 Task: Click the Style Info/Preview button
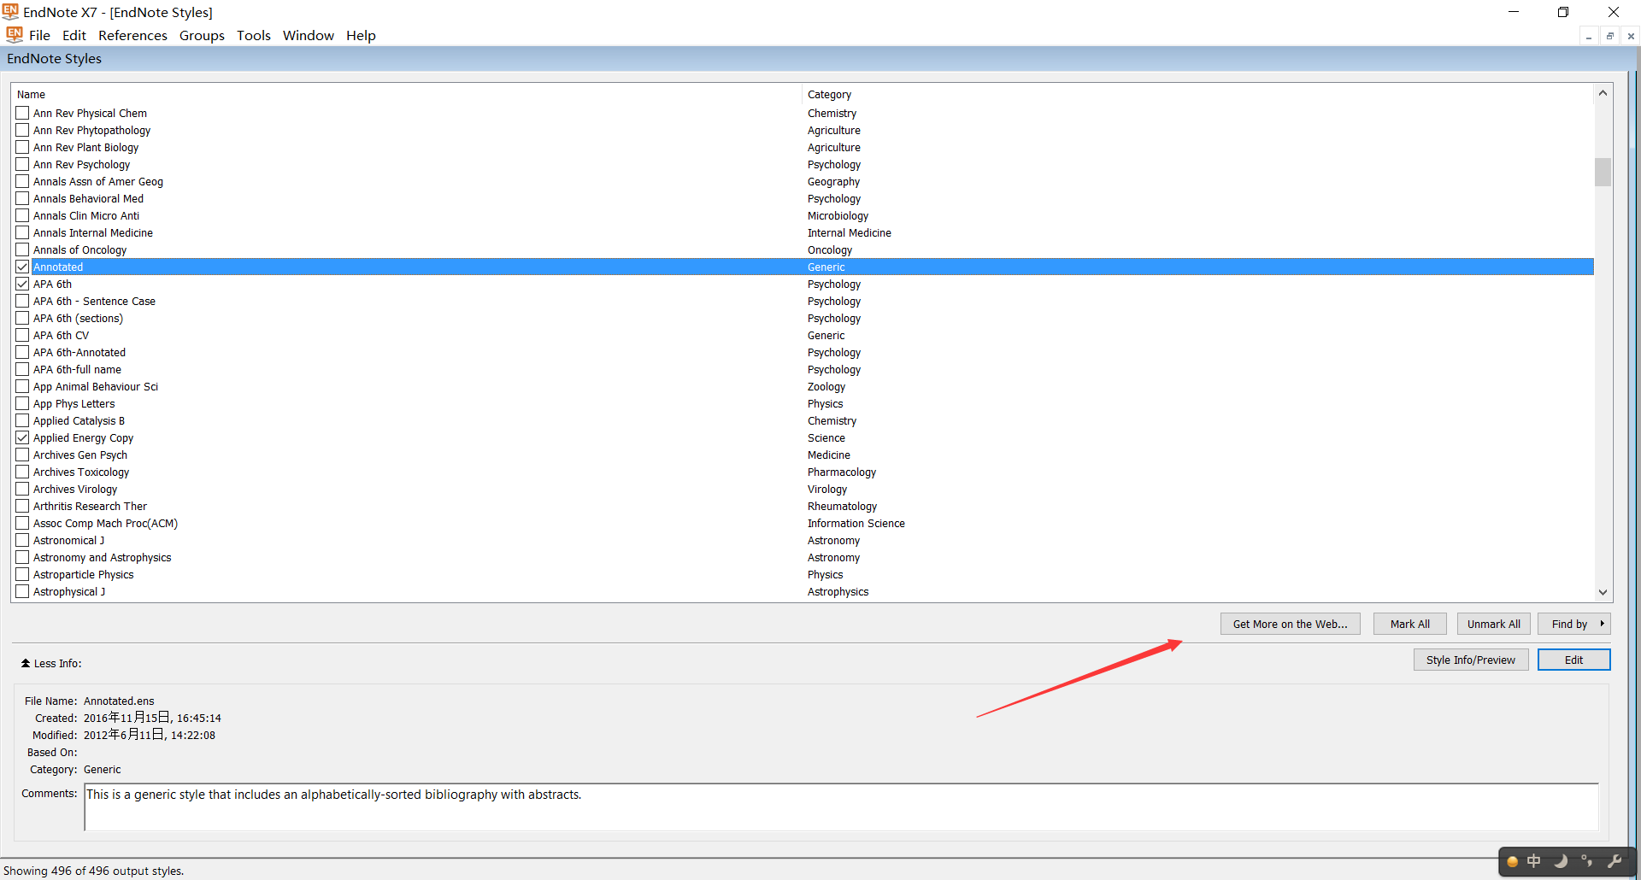tap(1471, 660)
